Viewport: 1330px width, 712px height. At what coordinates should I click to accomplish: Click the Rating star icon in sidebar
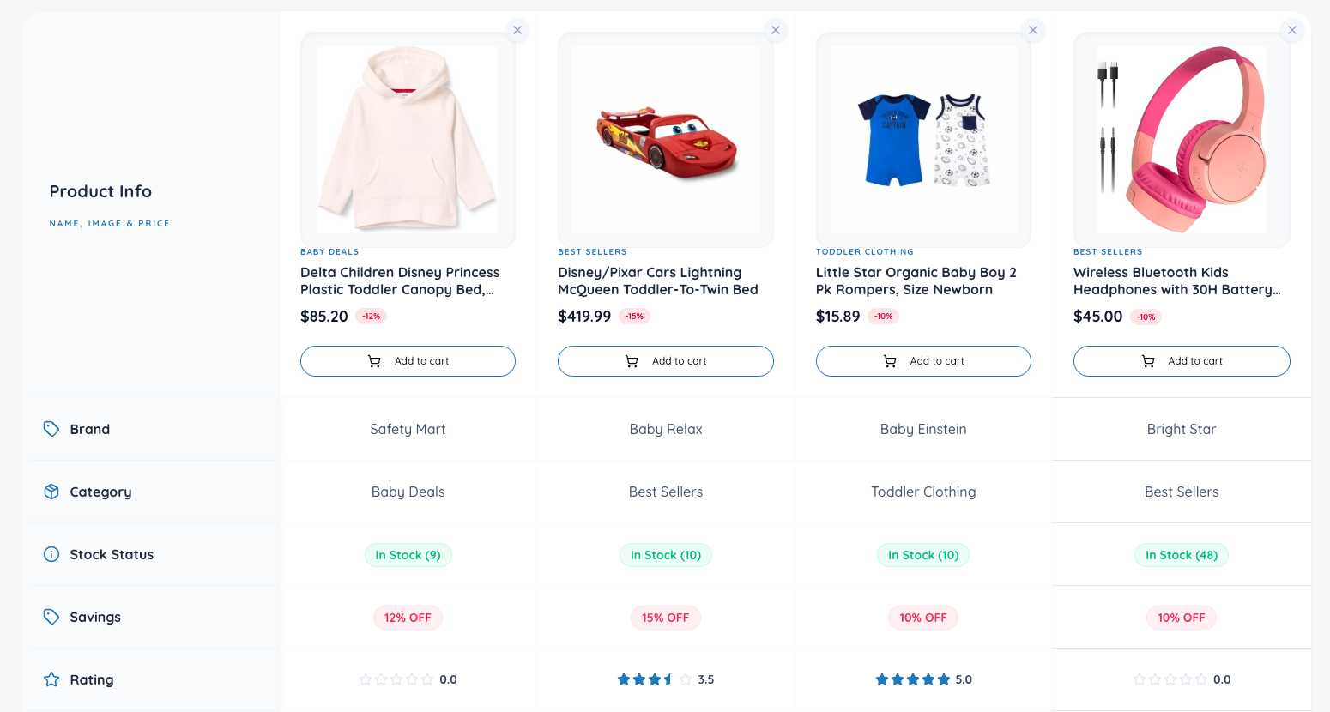pos(51,679)
